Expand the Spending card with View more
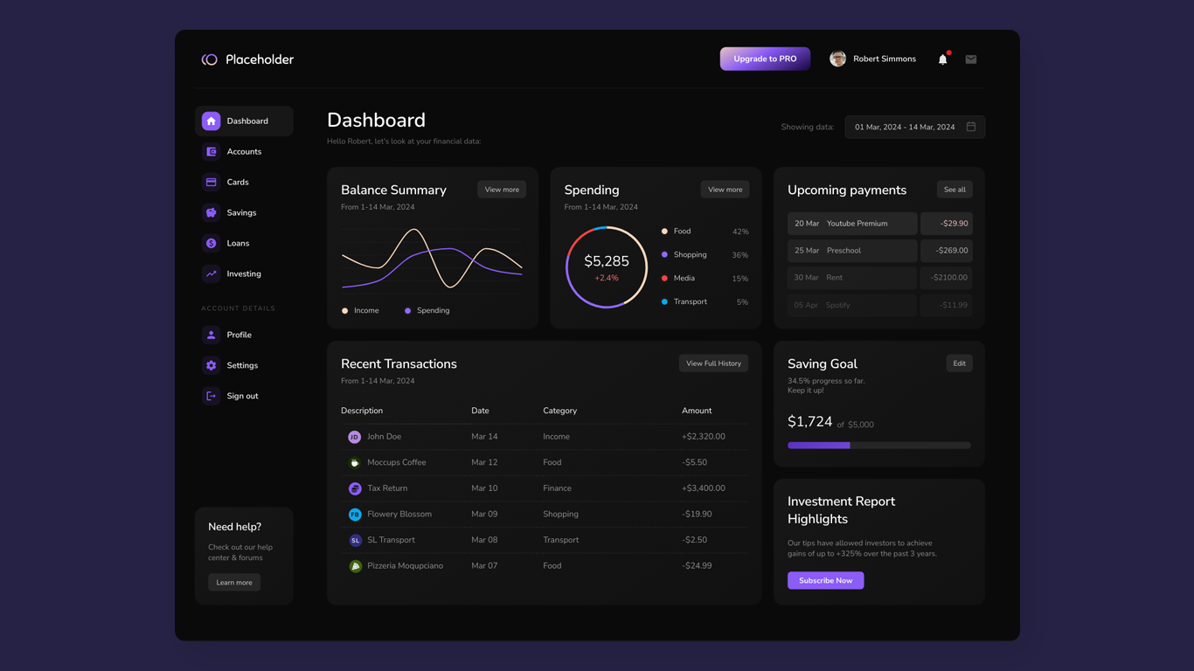 pyautogui.click(x=725, y=189)
